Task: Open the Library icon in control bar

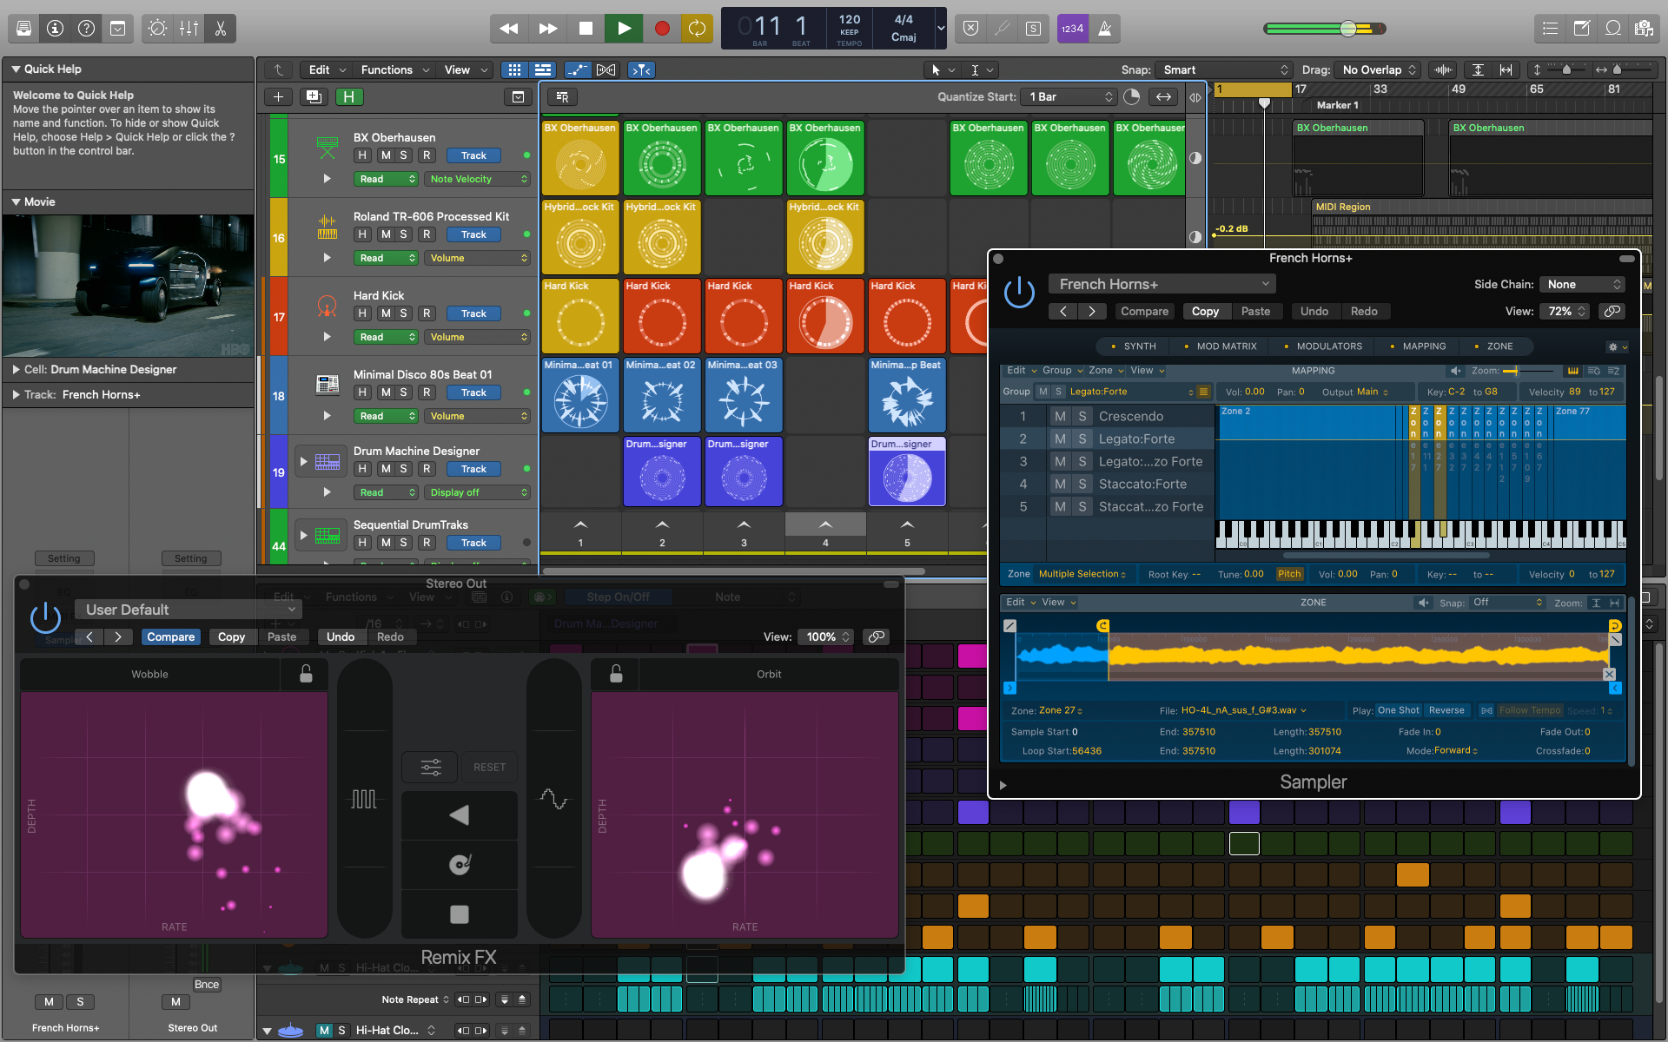Action: [23, 29]
